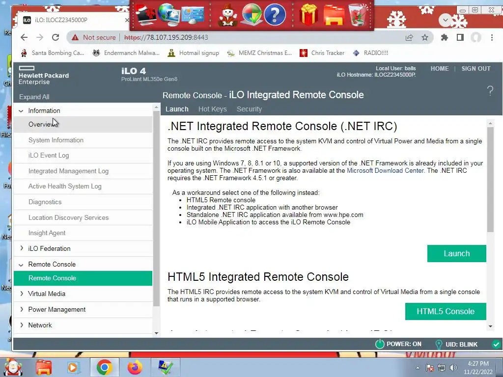Open the Endermanch Malwa... bookmark
Viewport: 503px width, 377px height.
(x=126, y=53)
